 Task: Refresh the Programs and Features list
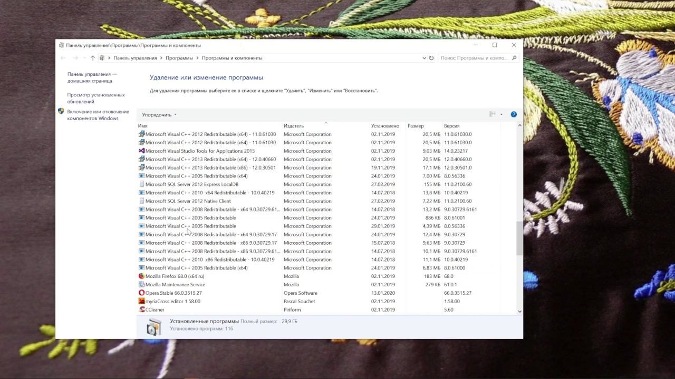pos(431,58)
